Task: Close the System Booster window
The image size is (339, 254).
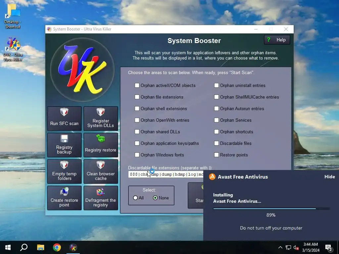Action: 286,29
